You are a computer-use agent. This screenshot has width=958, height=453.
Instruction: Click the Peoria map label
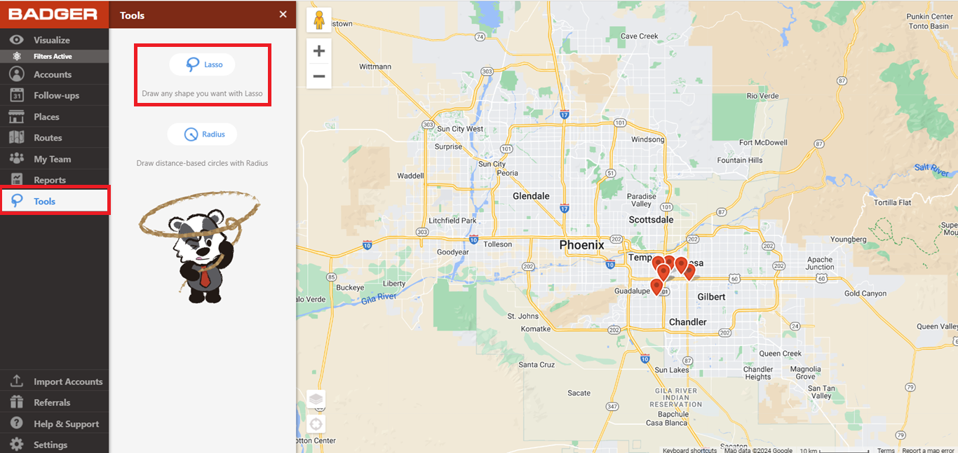coord(507,173)
